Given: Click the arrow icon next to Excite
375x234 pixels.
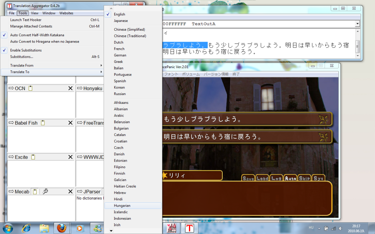Looking at the screenshot, I should pos(11,157).
